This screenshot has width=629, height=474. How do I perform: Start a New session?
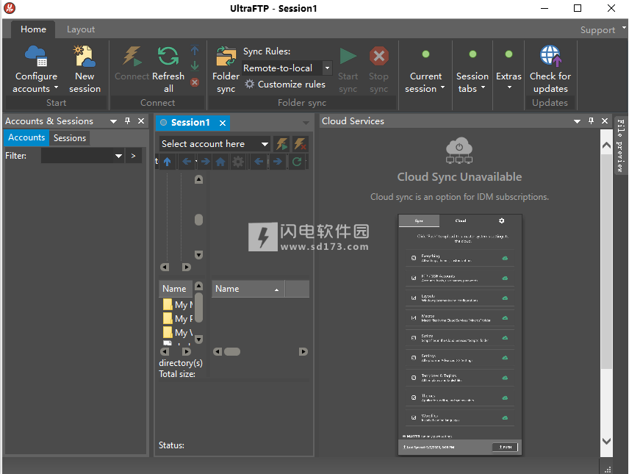(x=85, y=69)
